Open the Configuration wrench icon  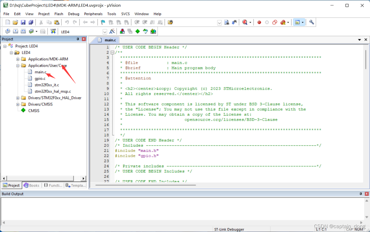point(311,22)
